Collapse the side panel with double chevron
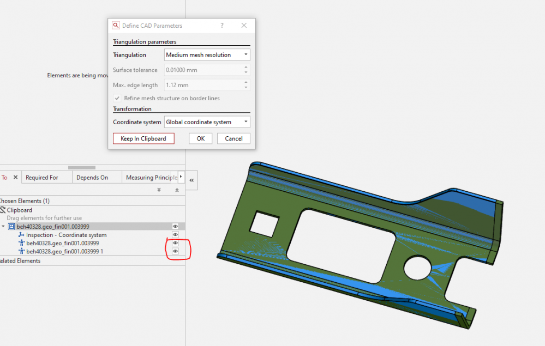The width and height of the screenshot is (545, 346). (x=191, y=180)
